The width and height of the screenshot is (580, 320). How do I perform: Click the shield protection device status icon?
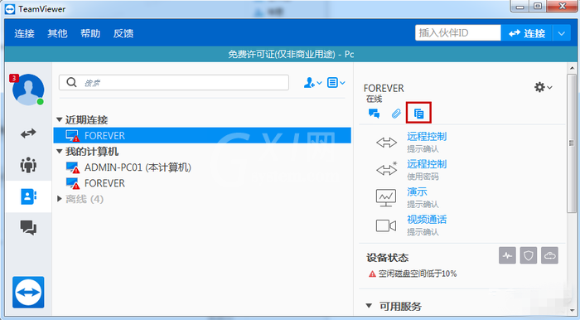coord(529,255)
